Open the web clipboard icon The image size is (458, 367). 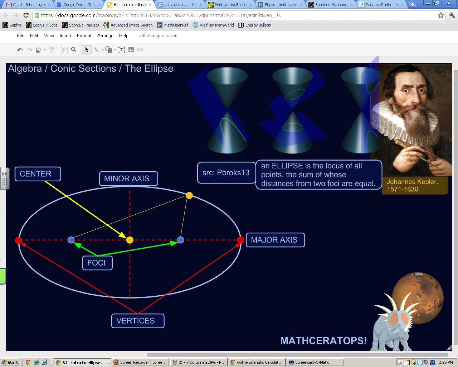(38, 50)
